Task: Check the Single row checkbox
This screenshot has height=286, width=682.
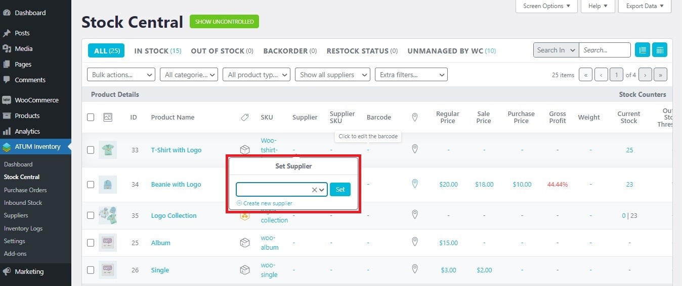Action: (91, 270)
